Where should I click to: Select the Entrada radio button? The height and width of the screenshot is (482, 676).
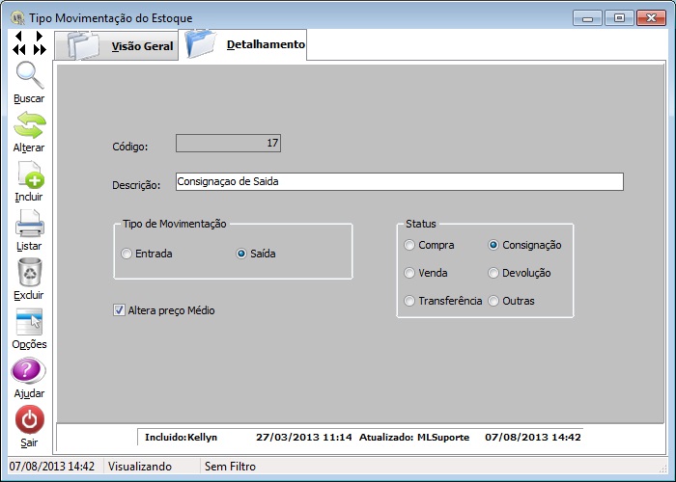(x=127, y=254)
